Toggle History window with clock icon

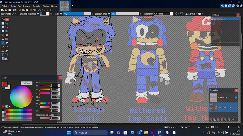coord(226,6)
